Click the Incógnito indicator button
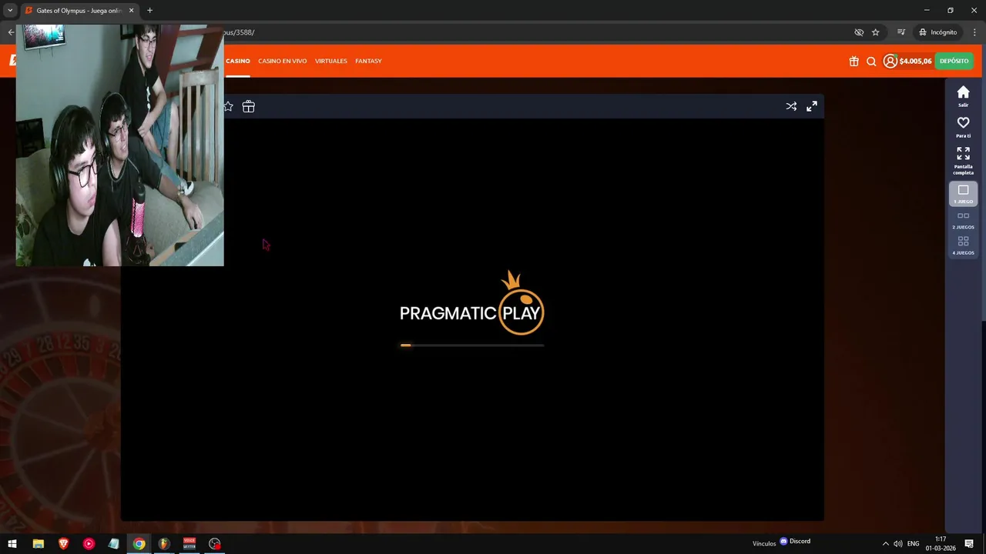This screenshot has width=986, height=554. coord(937,32)
